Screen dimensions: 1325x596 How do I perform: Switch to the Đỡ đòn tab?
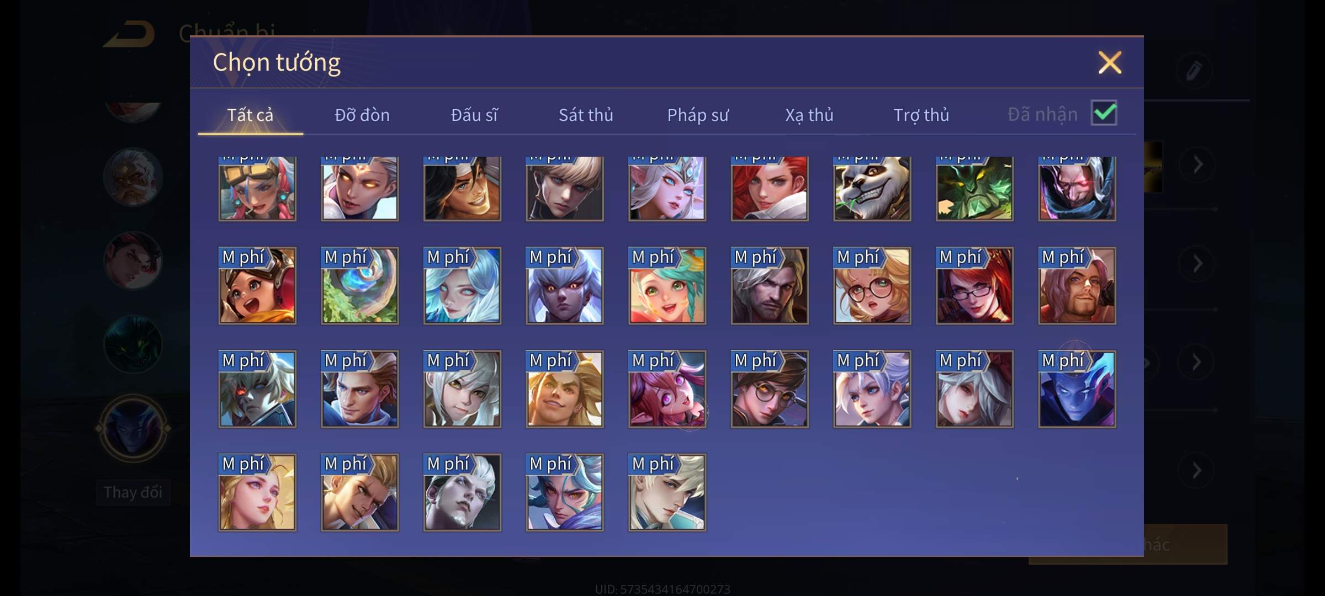(x=362, y=115)
